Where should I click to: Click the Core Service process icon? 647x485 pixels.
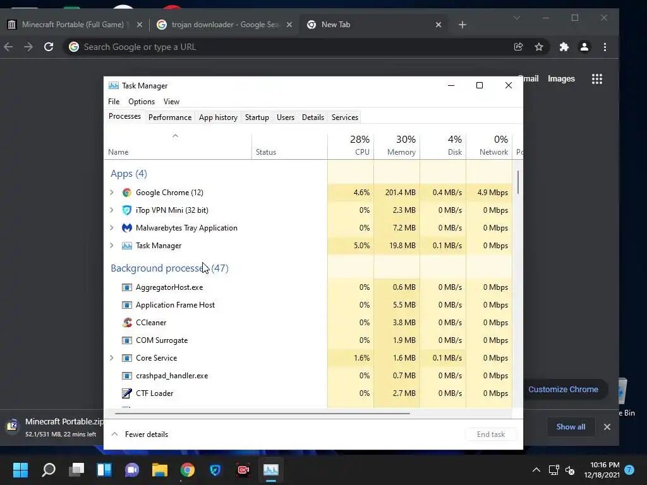(126, 359)
